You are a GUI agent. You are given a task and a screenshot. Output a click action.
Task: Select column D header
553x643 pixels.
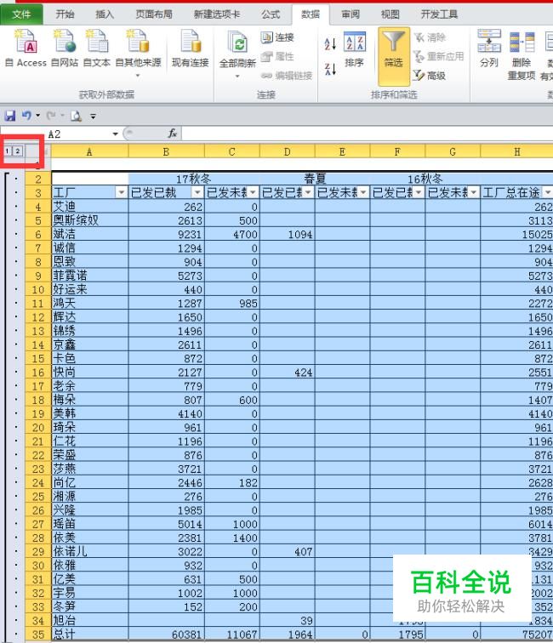click(288, 151)
